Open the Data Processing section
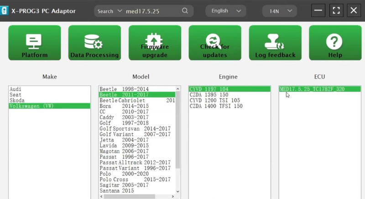The height and width of the screenshot is (199, 365). coord(94,43)
